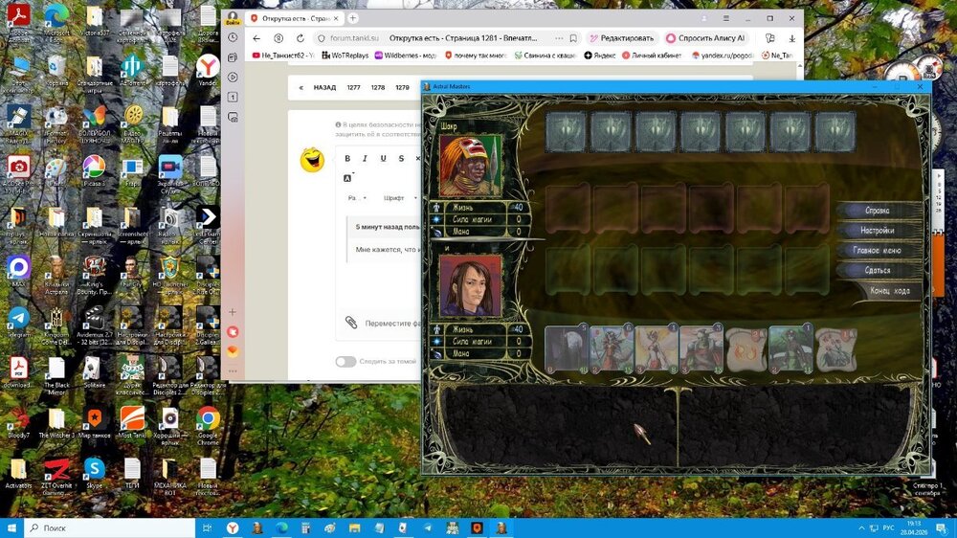The height and width of the screenshot is (538, 957).
Task: Click the browser Back arrow
Action: 256,38
